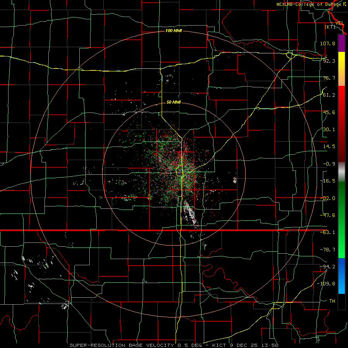Click the VEL legend title
The width and height of the screenshot is (348, 348).
(x=339, y=23)
